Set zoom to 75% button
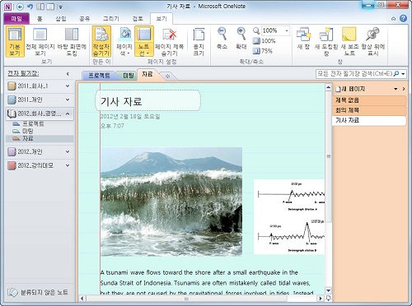Viewport: 412px width, 306px height. point(263,51)
